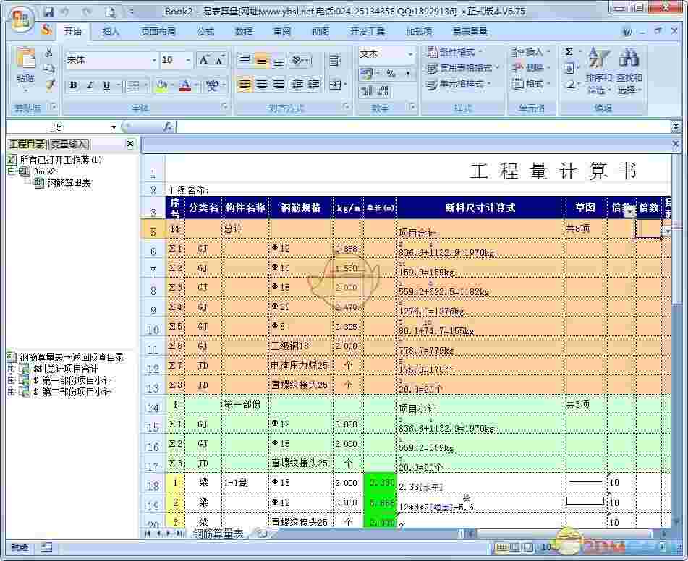Click 钢筋算量表→返回反查目录 link

coord(65,356)
